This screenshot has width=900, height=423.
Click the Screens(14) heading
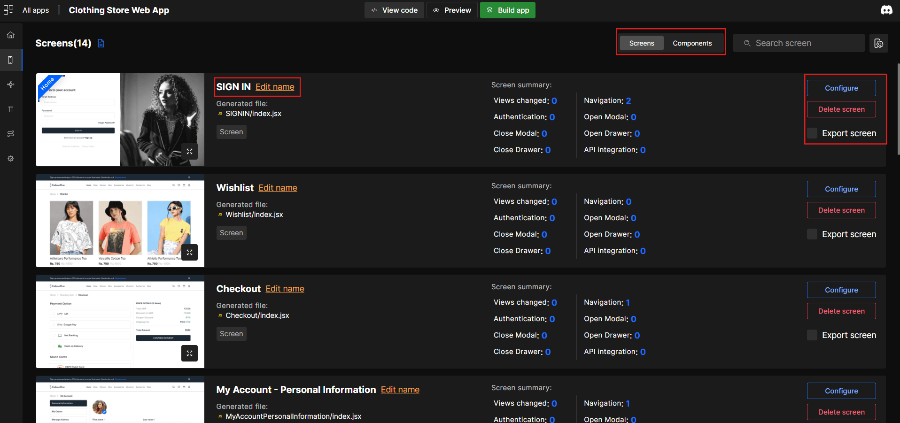(x=63, y=43)
